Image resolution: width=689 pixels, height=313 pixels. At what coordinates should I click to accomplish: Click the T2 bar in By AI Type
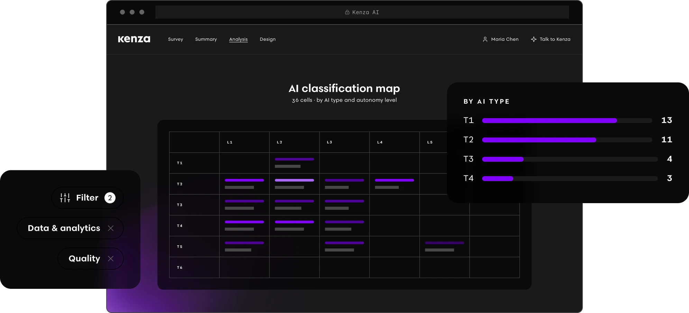click(x=567, y=140)
